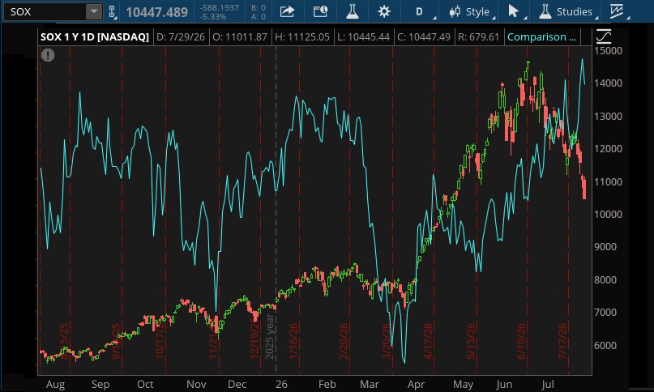654x392 pixels.
Task: Click the -588.1937 net change value
Action: tap(220, 7)
